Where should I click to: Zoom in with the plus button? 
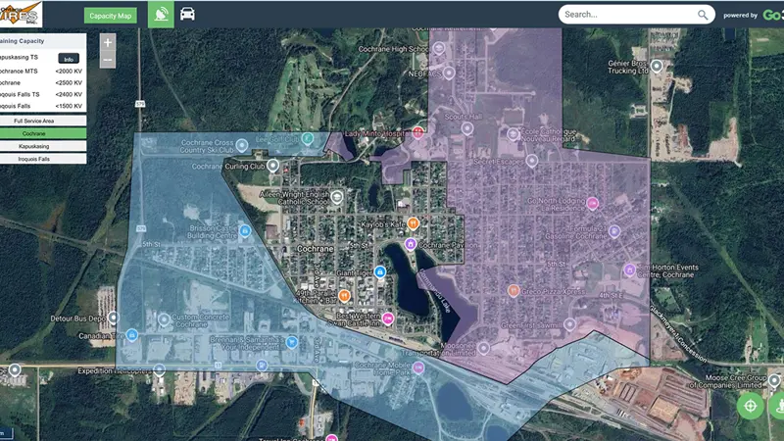point(108,42)
